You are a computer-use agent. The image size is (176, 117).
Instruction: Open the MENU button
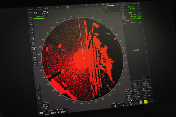click(x=132, y=23)
